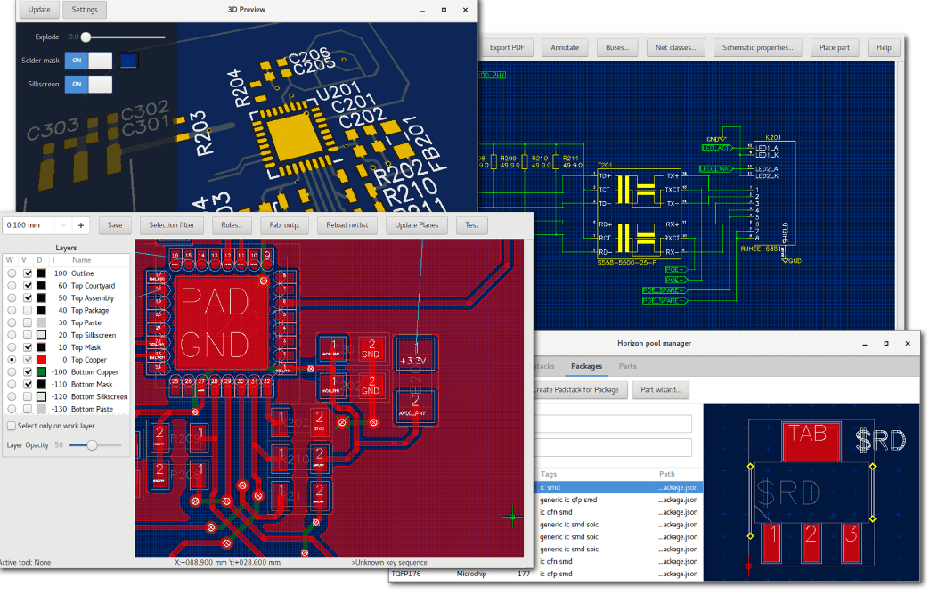Click the Annotate button
Image resolution: width=946 pixels, height=595 pixels.
click(565, 48)
